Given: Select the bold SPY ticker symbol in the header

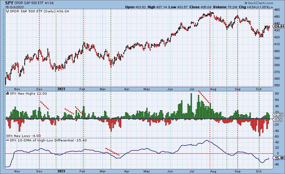Looking at the screenshot, I should [x=9, y=3].
